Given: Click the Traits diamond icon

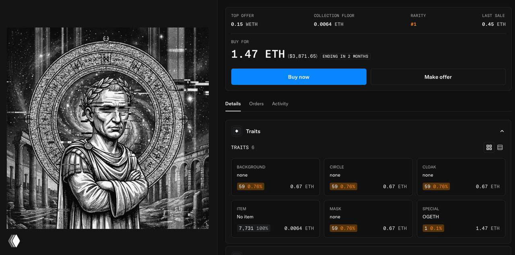Looking at the screenshot, I should 237,131.
